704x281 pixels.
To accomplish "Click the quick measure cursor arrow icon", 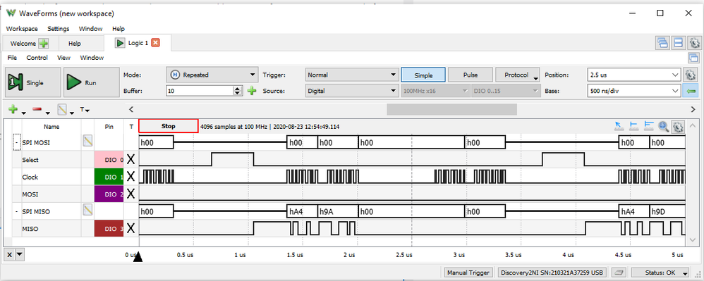I will coord(620,126).
